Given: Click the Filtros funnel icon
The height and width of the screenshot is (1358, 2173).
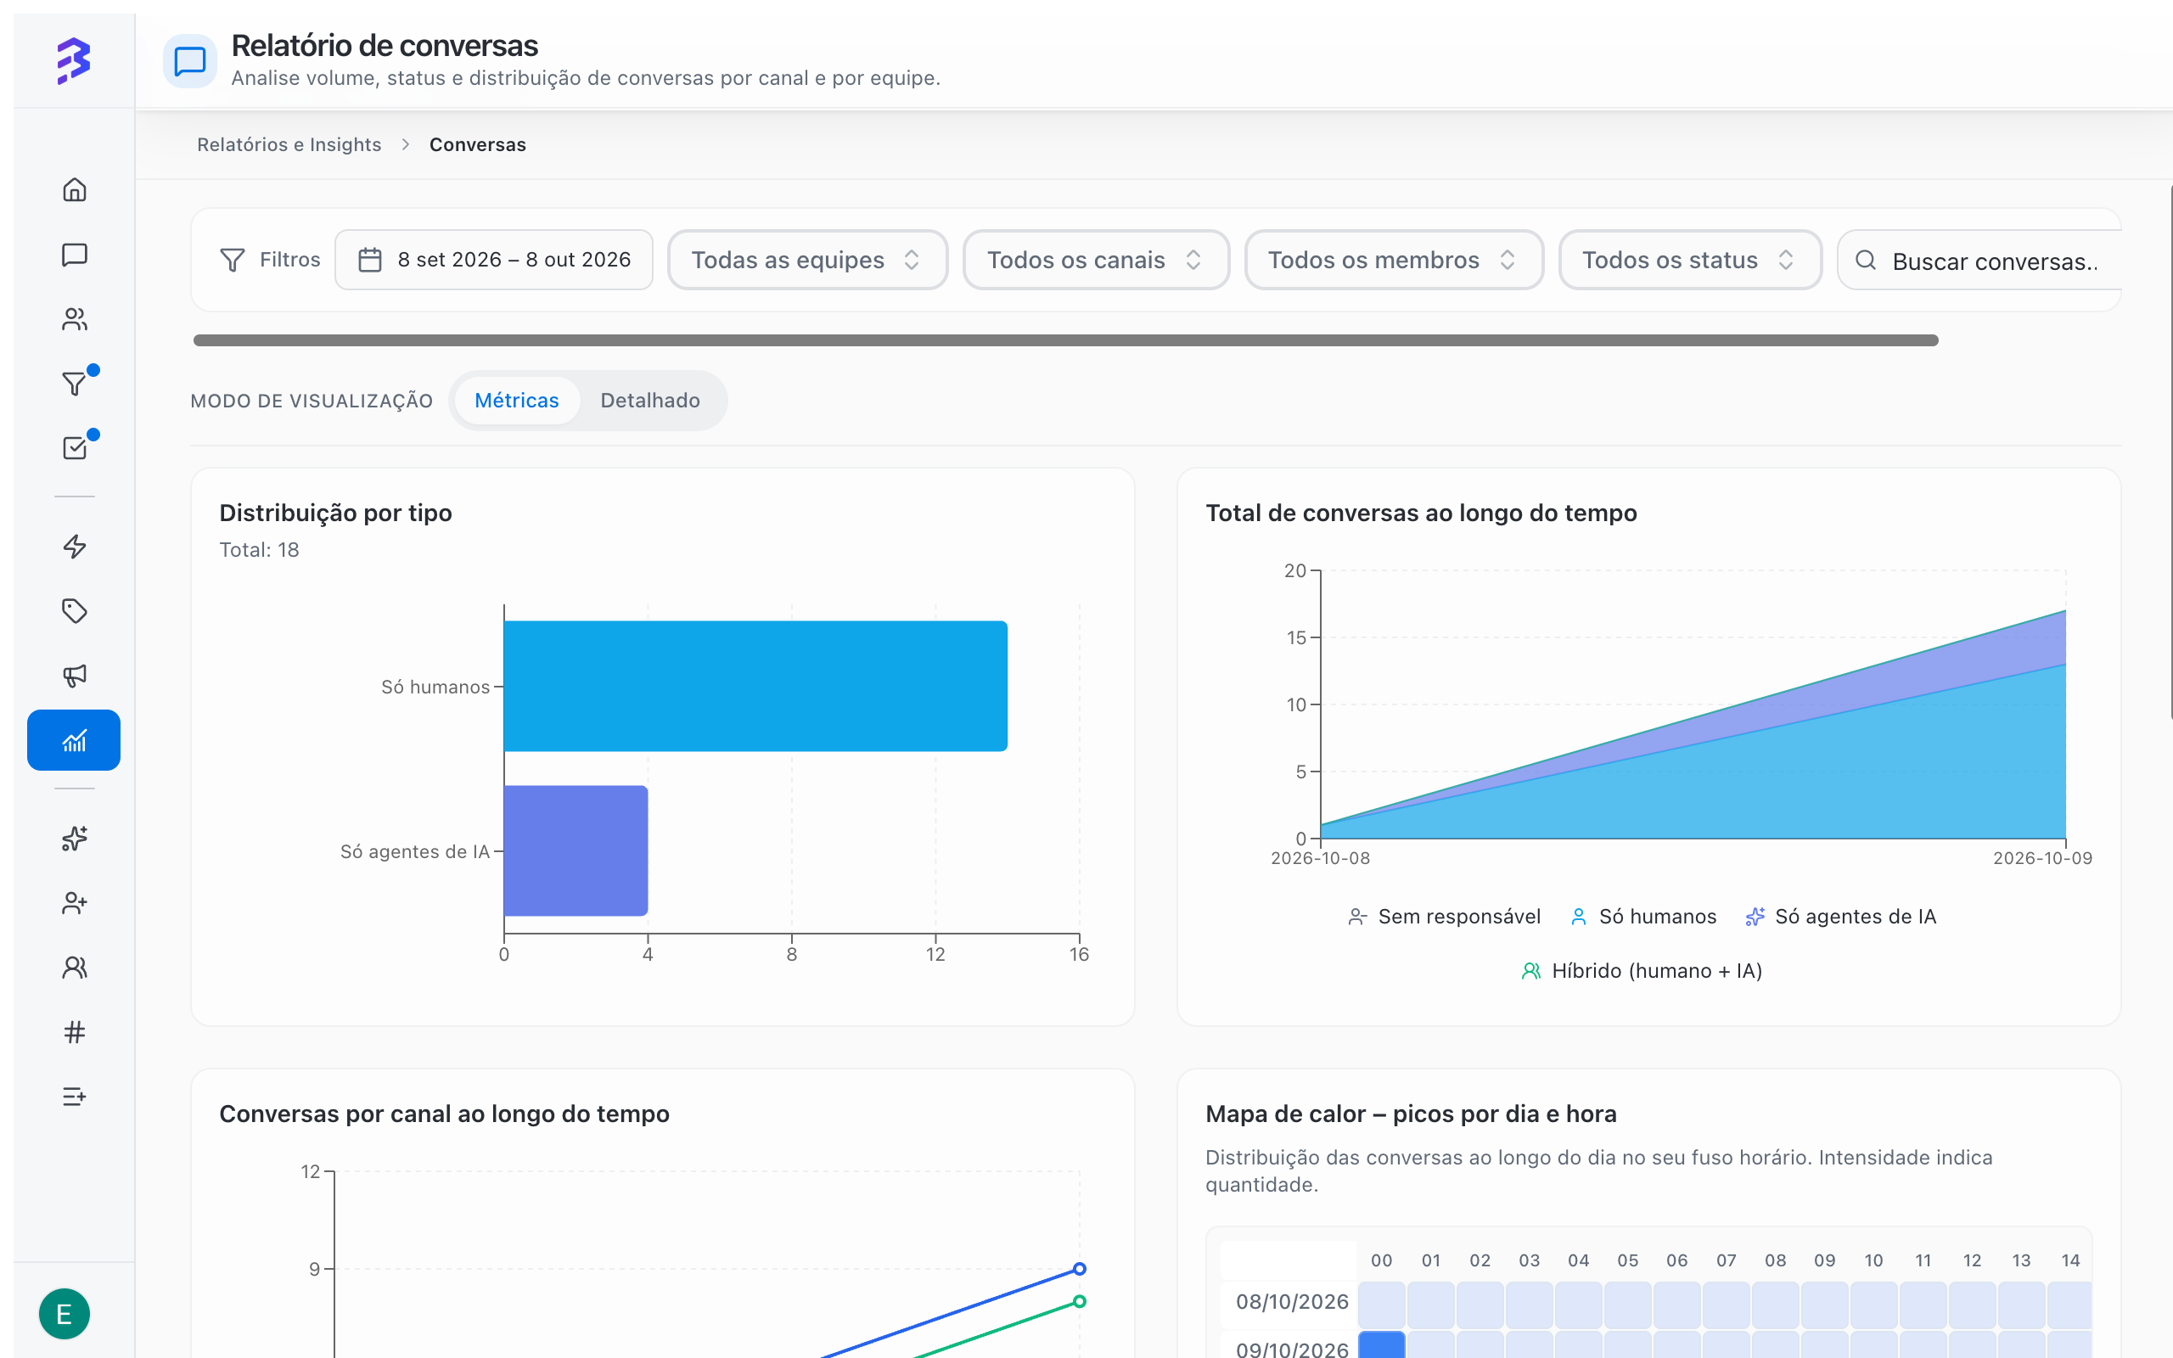Looking at the screenshot, I should point(233,261).
